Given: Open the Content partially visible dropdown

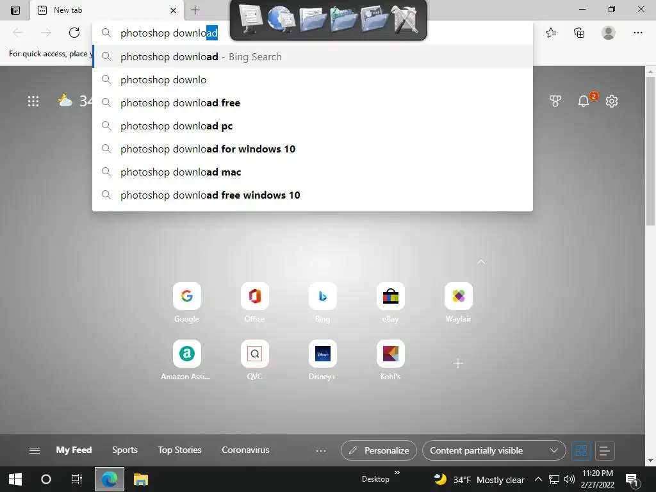Looking at the screenshot, I should [x=494, y=450].
